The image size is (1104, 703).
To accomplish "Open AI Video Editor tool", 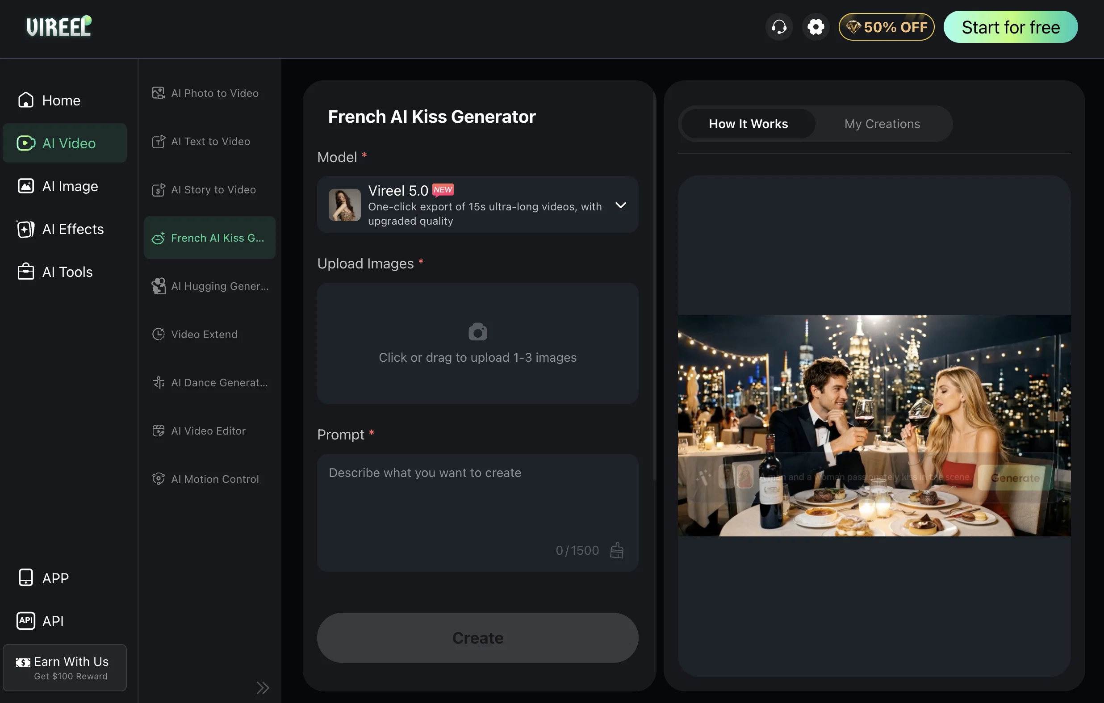I will (210, 431).
